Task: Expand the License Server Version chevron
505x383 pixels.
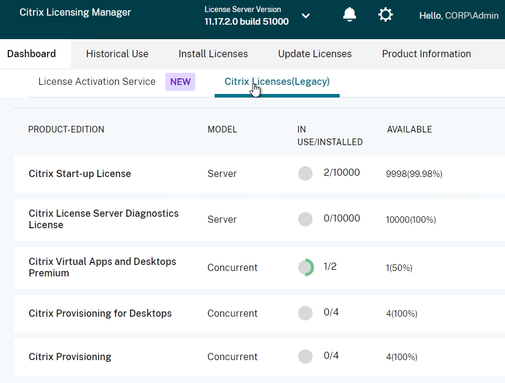Action: pos(305,16)
